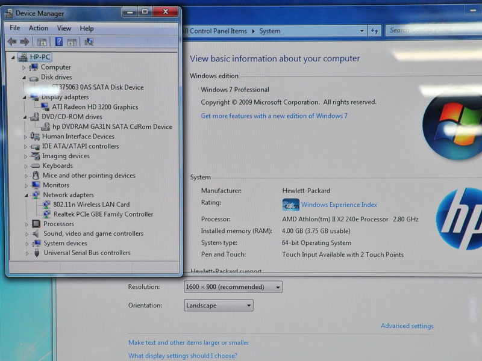482x361 pixels.
Task: Click Get more features with new edition link
Action: pyautogui.click(x=274, y=116)
